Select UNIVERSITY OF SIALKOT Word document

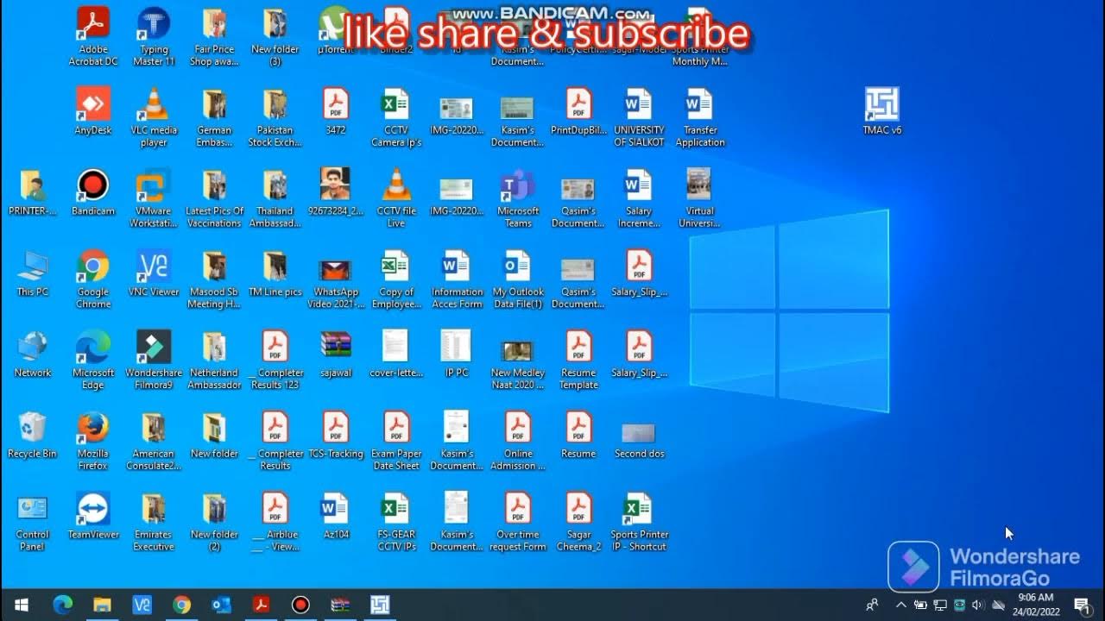pyautogui.click(x=639, y=117)
